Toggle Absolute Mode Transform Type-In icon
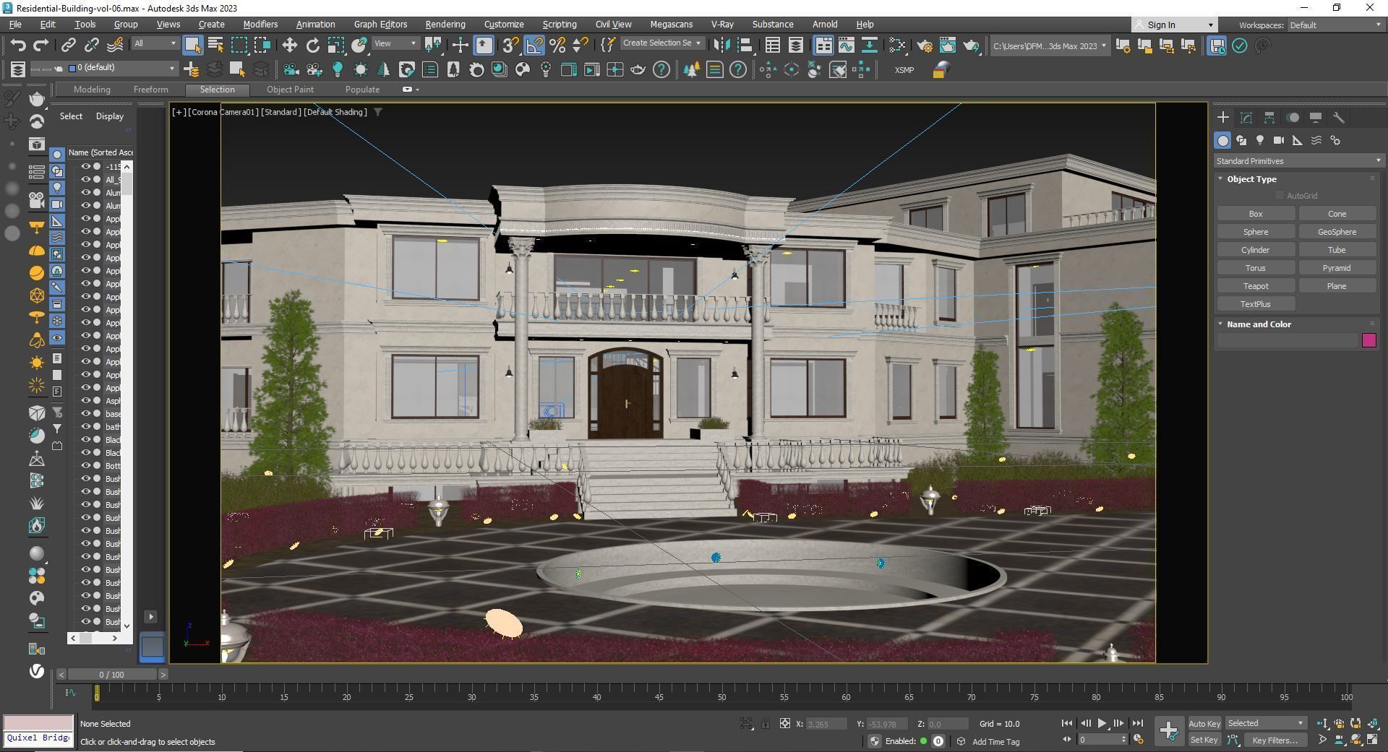This screenshot has width=1388, height=752. coord(784,723)
